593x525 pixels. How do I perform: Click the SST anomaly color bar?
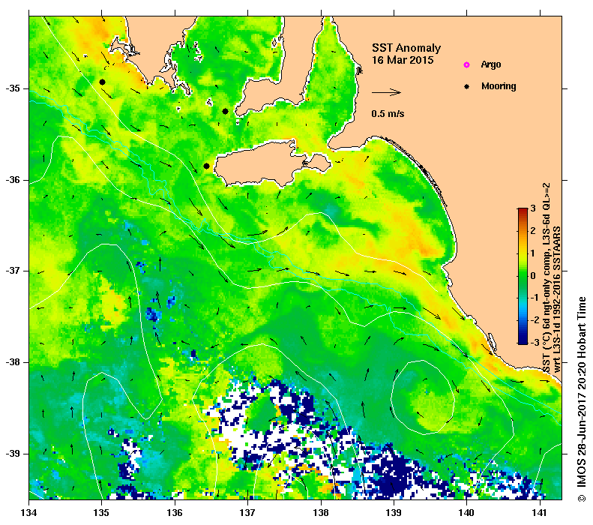point(523,276)
